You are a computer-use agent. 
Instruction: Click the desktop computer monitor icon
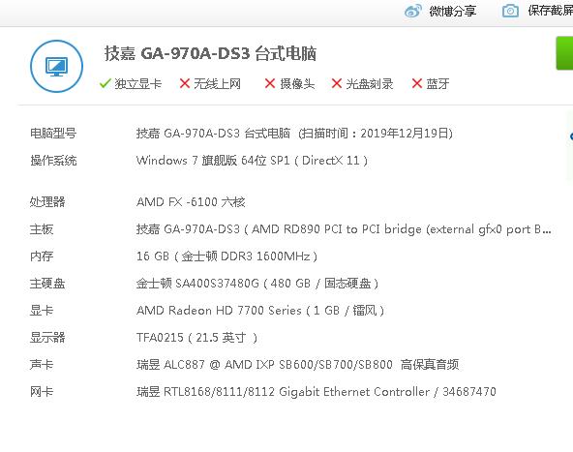pos(57,66)
